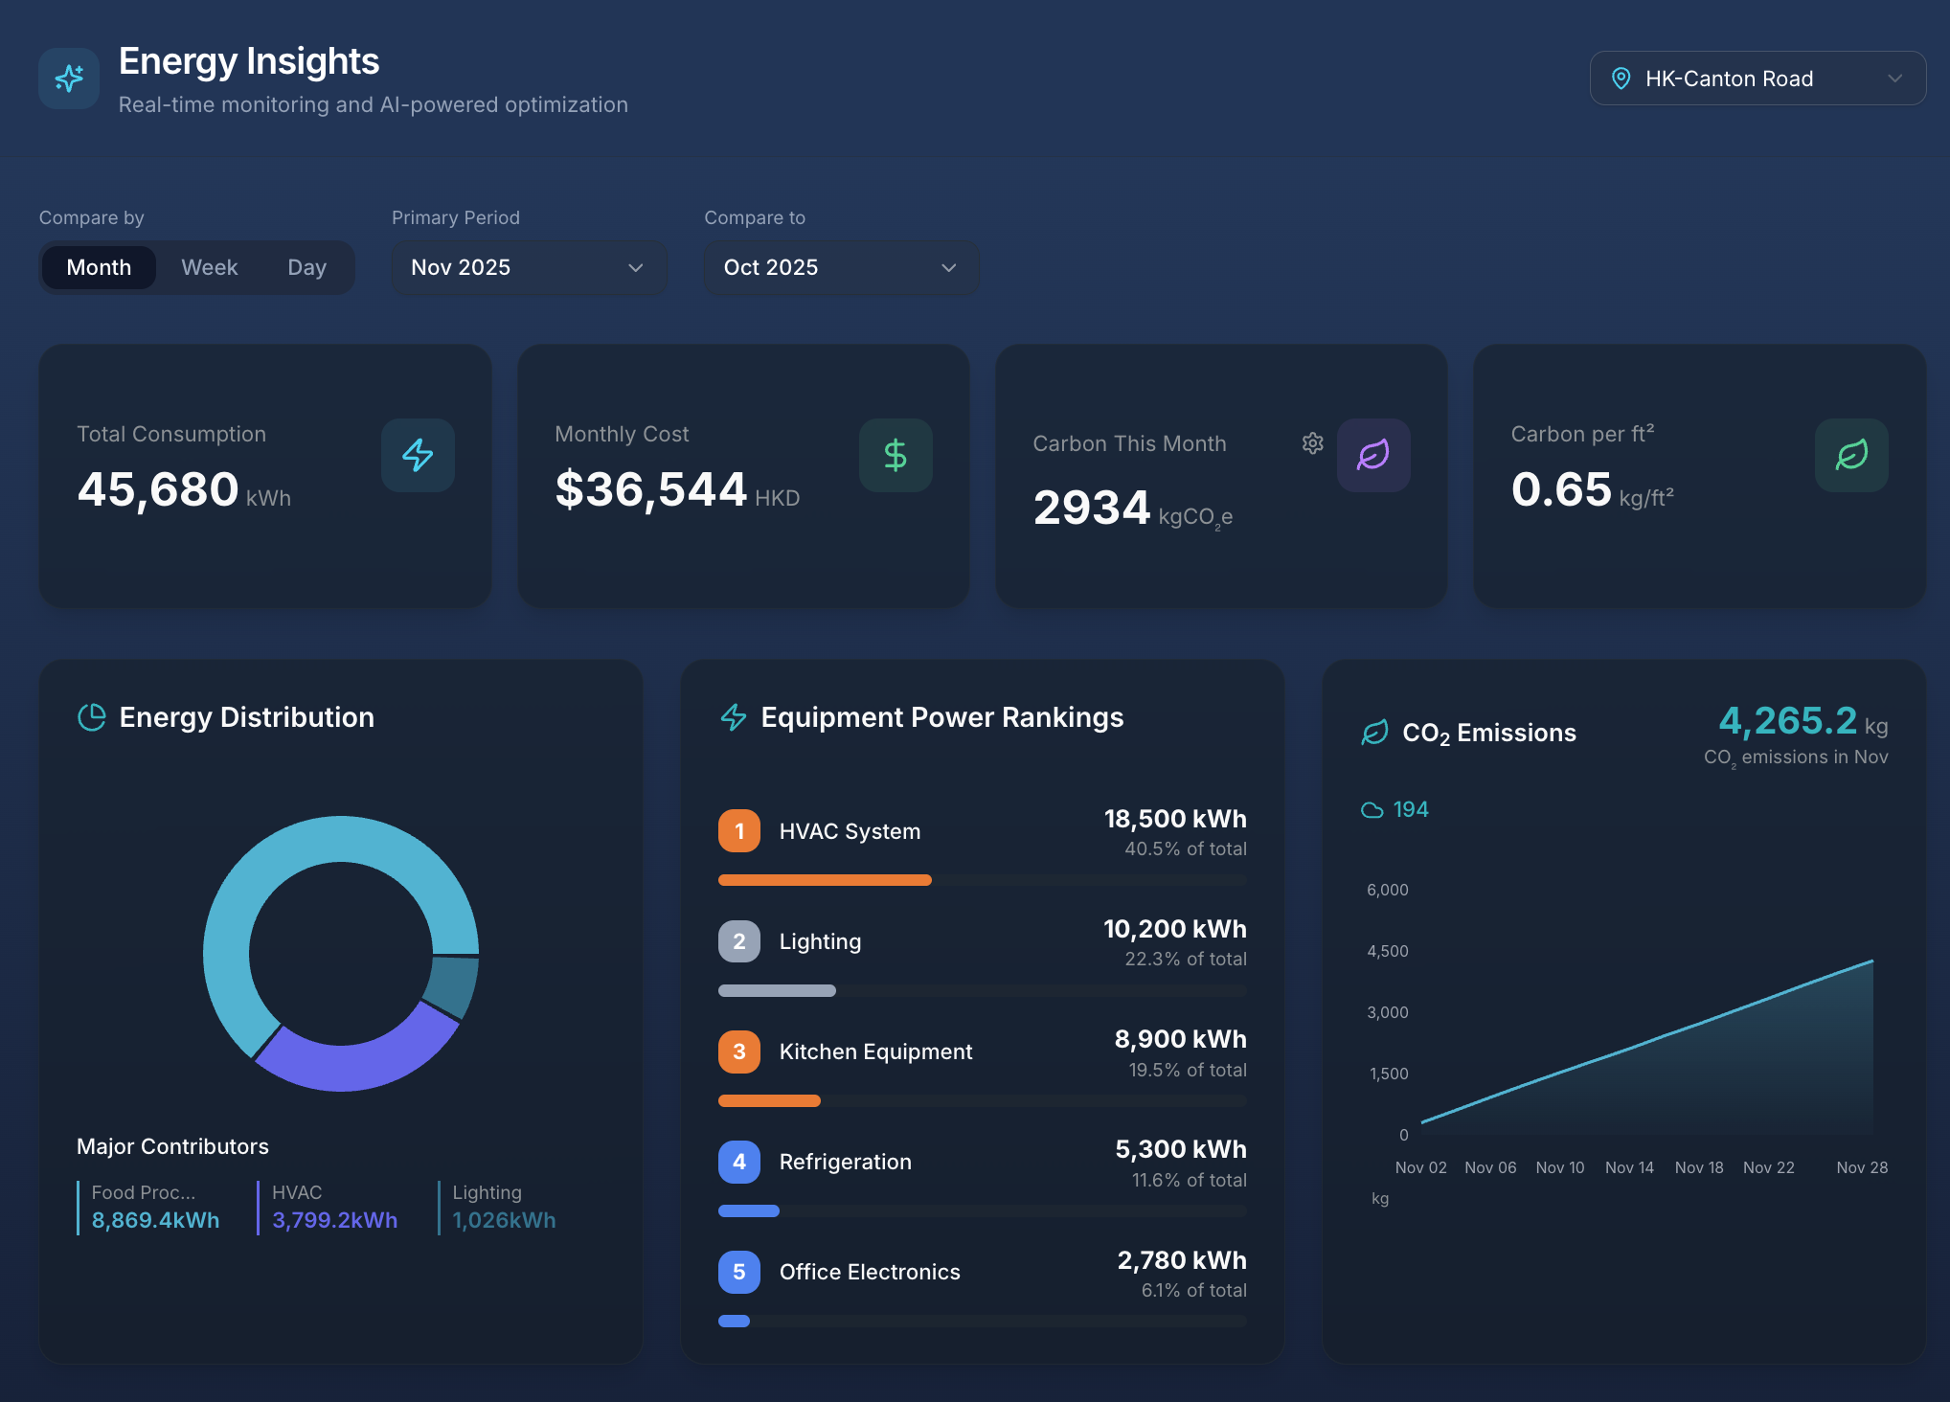
Task: Expand the Nov 2025 primary period dropdown
Action: pyautogui.click(x=528, y=267)
